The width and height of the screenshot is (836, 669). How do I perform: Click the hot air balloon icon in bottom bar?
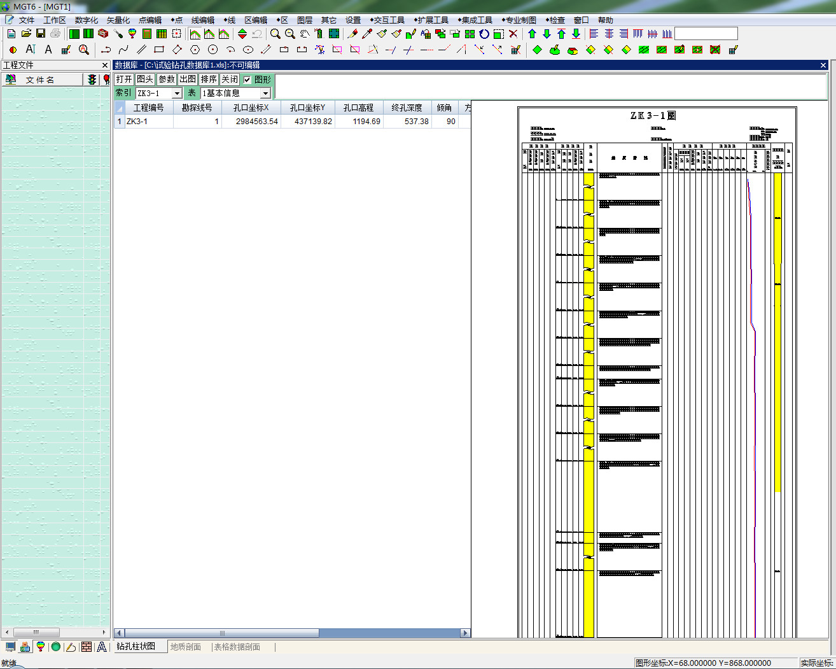(x=41, y=647)
